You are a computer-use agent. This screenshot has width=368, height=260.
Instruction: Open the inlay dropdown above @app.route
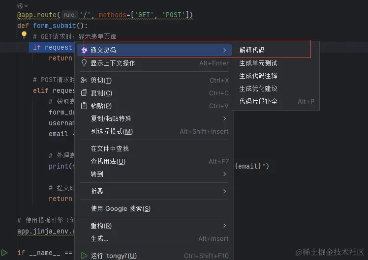click(22, 5)
